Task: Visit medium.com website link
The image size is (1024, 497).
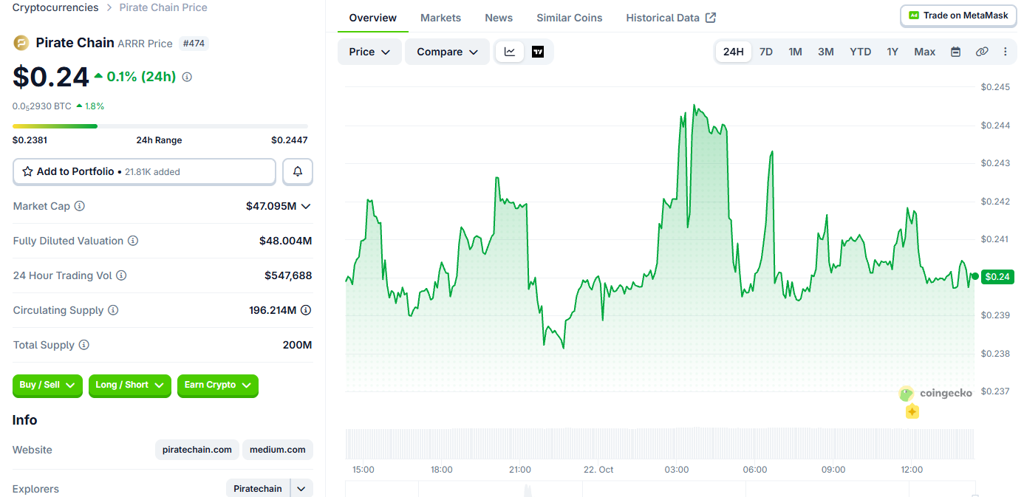Action: point(278,450)
